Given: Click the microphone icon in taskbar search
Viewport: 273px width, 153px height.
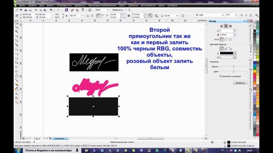Looking at the screenshot, I should (x=77, y=150).
